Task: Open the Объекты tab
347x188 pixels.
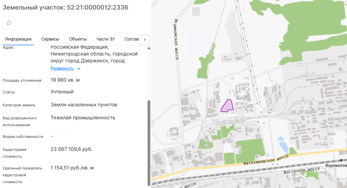Action: coord(78,39)
